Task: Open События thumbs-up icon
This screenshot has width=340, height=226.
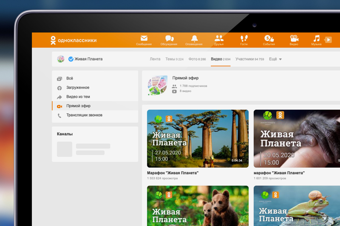Action: pos(269,38)
